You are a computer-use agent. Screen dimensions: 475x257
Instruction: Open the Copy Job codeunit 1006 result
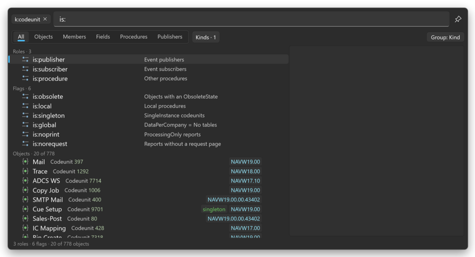pyautogui.click(x=149, y=190)
